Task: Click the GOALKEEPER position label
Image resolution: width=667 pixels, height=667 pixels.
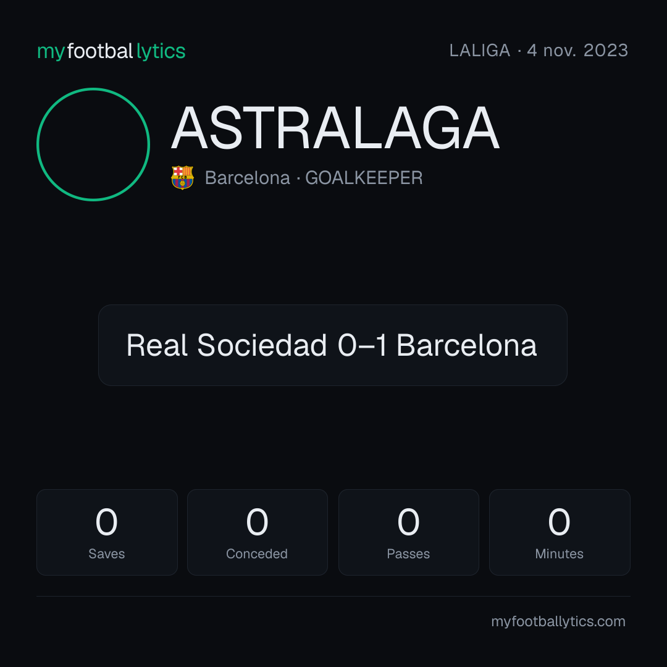Action: pyautogui.click(x=364, y=178)
